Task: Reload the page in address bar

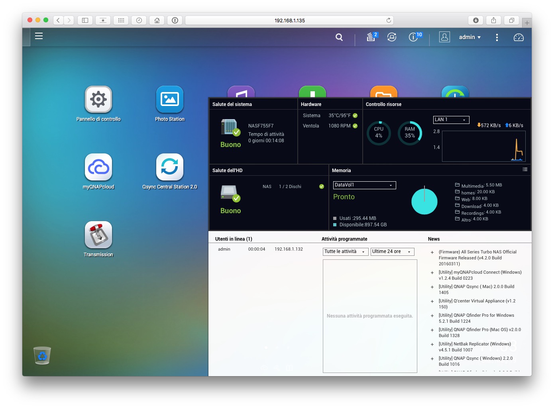Action: (x=389, y=20)
